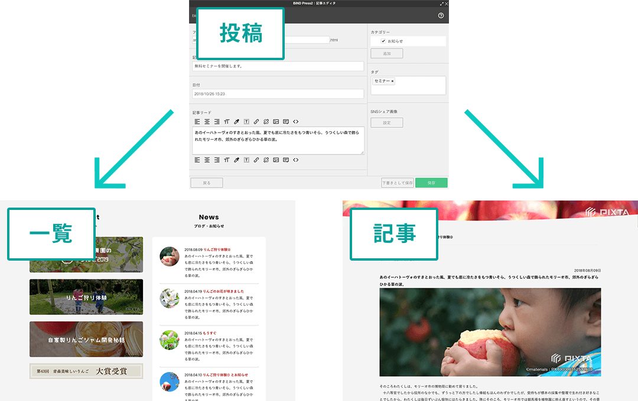Select the left-align icon in the 記事リード toolbar
This screenshot has width=638, height=401.
[x=197, y=121]
